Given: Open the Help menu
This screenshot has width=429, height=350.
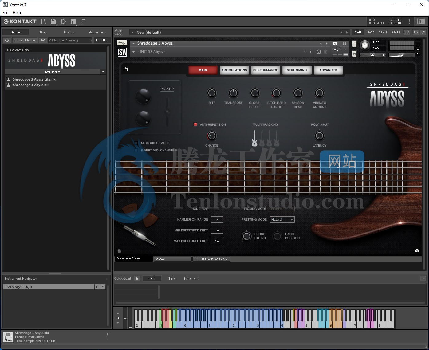Looking at the screenshot, I should pos(17,12).
